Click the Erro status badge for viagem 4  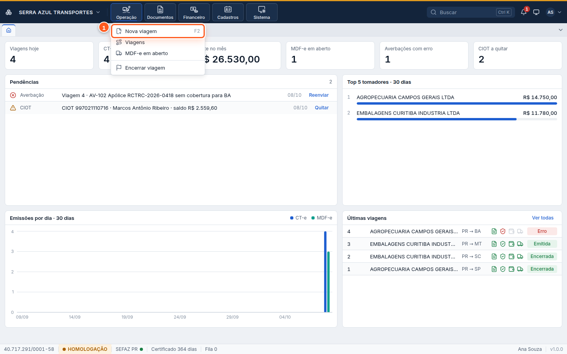[542, 231]
